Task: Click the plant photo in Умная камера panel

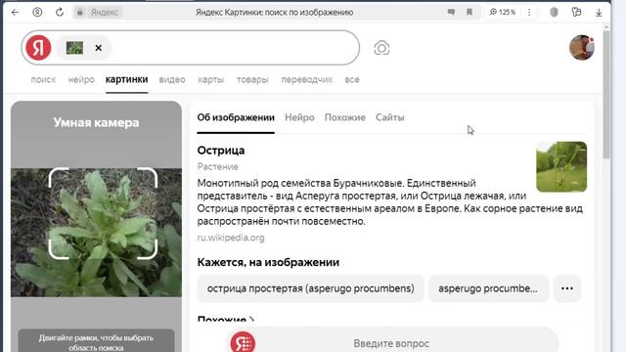Action: pyautogui.click(x=96, y=233)
